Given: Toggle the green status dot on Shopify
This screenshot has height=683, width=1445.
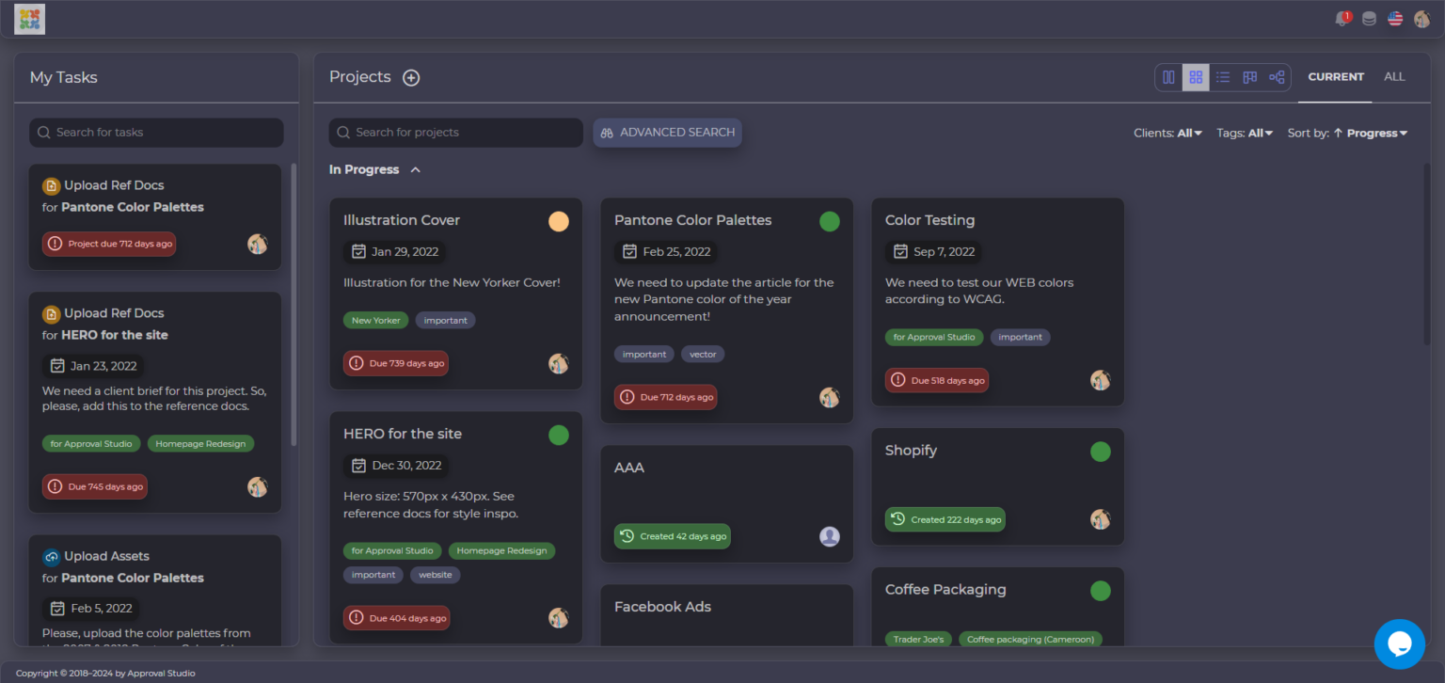Looking at the screenshot, I should (x=1101, y=452).
